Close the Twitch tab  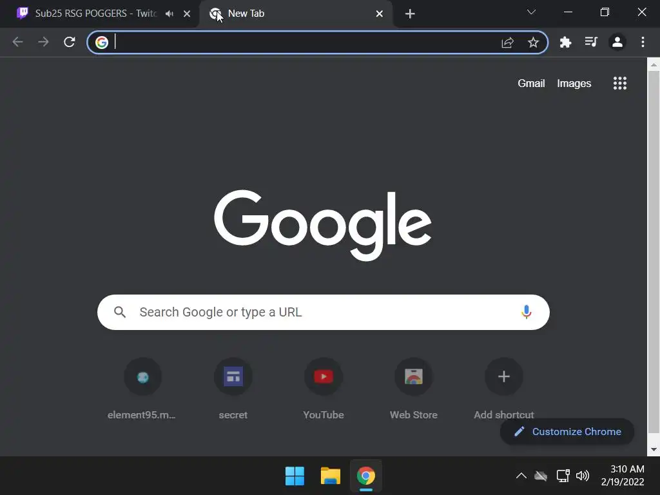click(x=187, y=14)
